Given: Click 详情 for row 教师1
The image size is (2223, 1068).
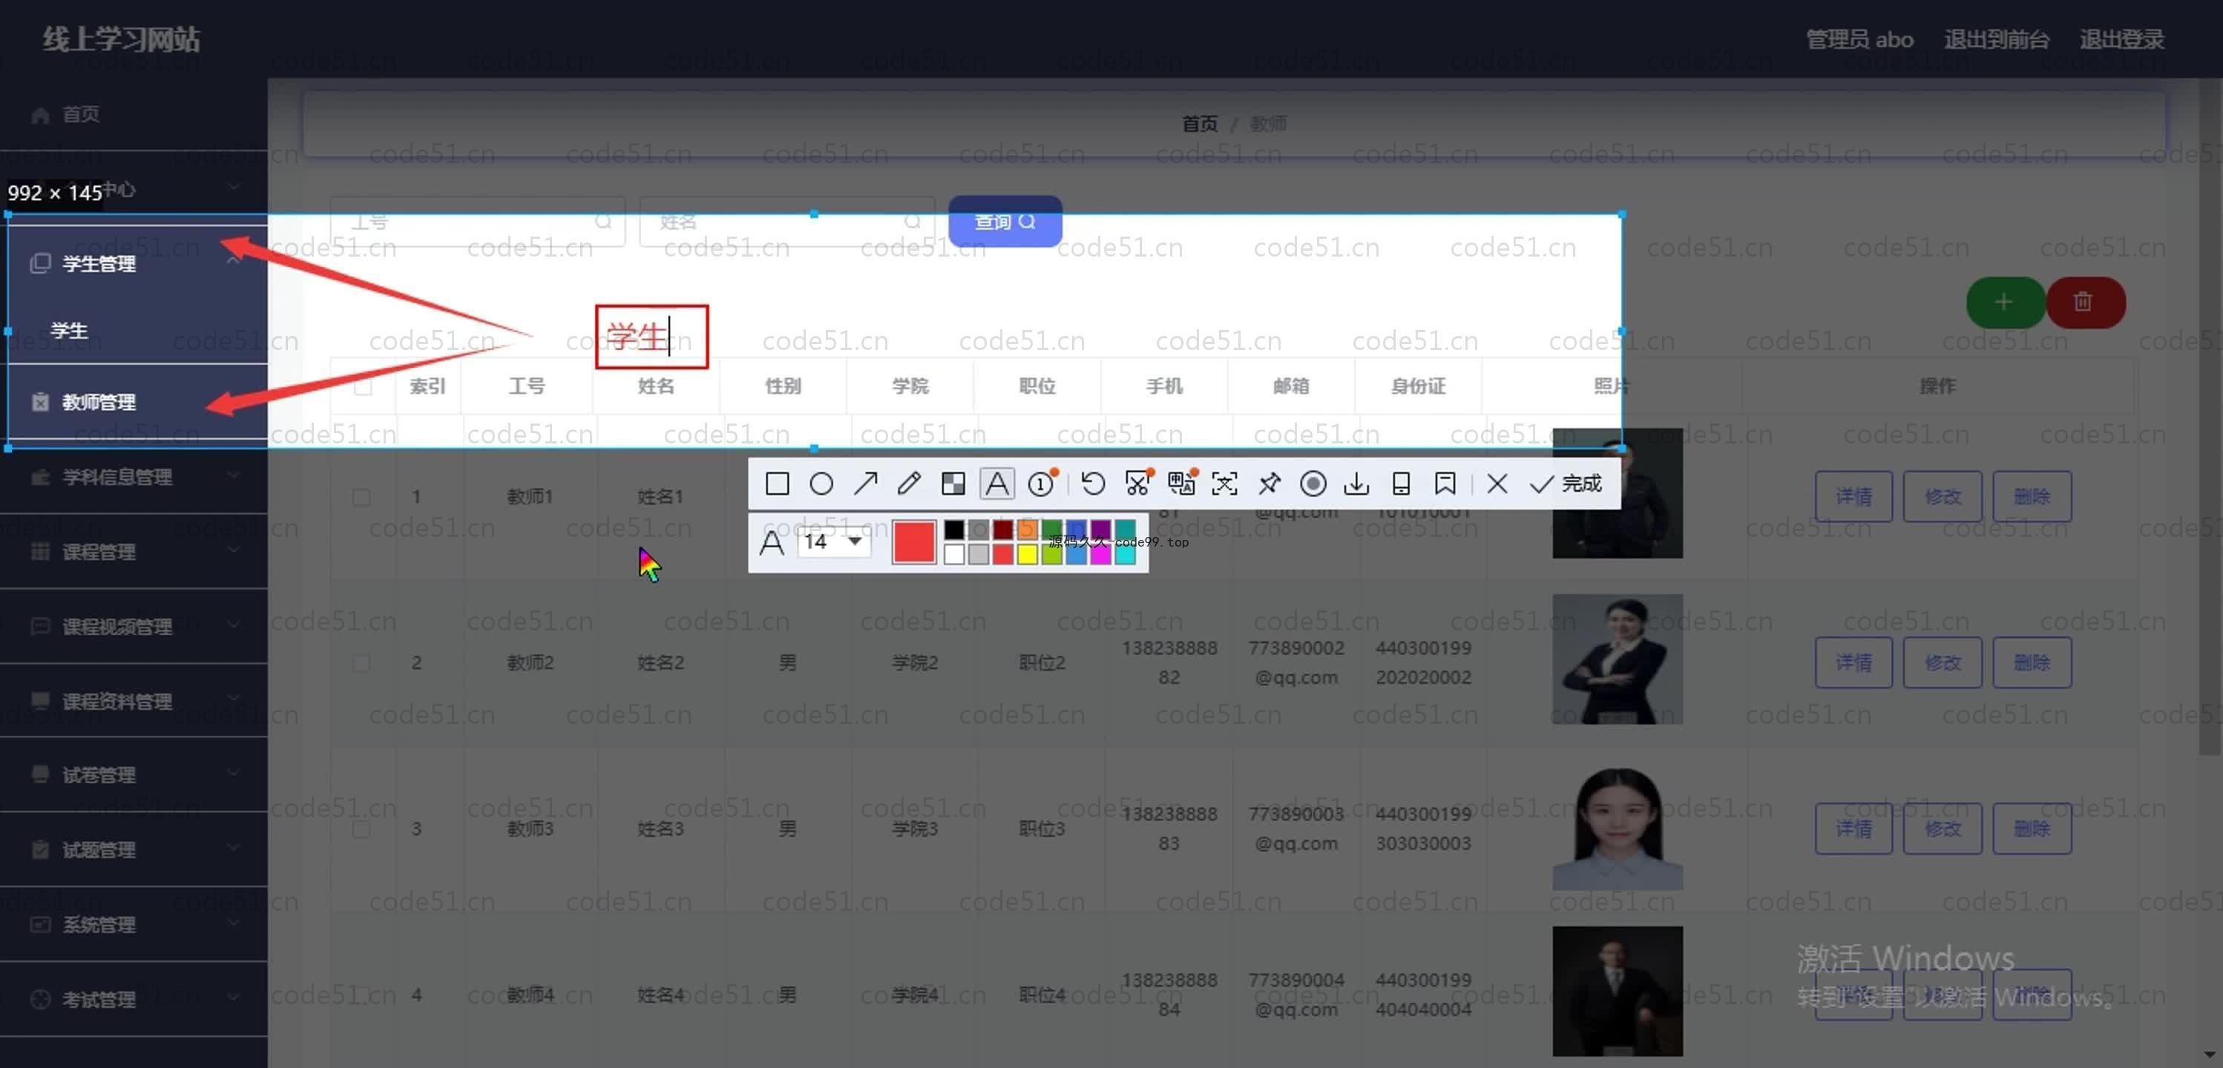Looking at the screenshot, I should pyautogui.click(x=1853, y=497).
